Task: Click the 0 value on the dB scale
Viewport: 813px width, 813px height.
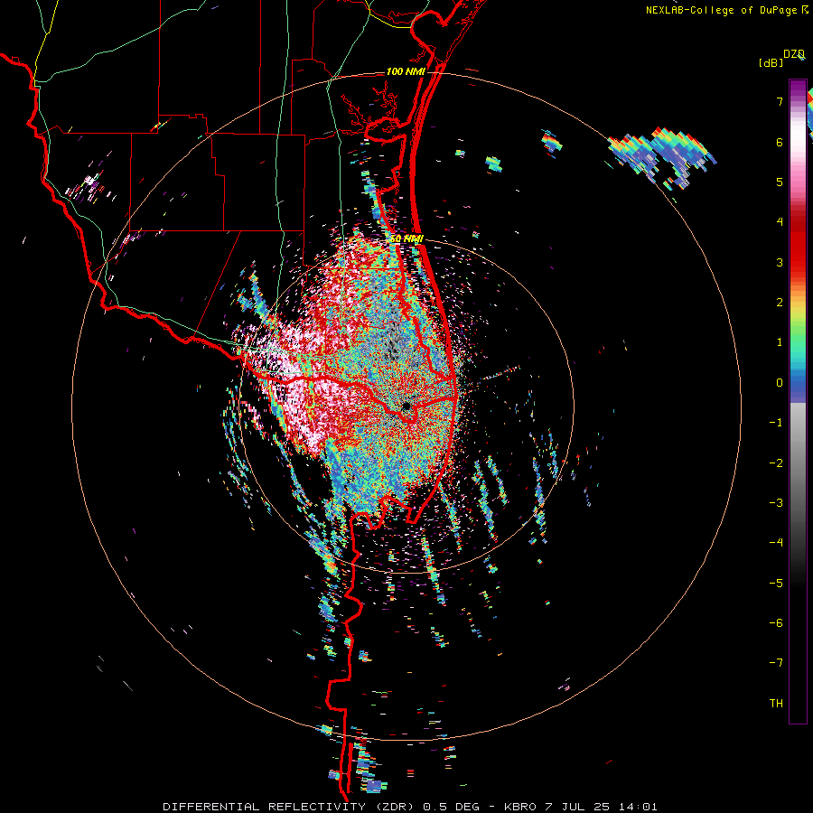Action: coord(780,383)
